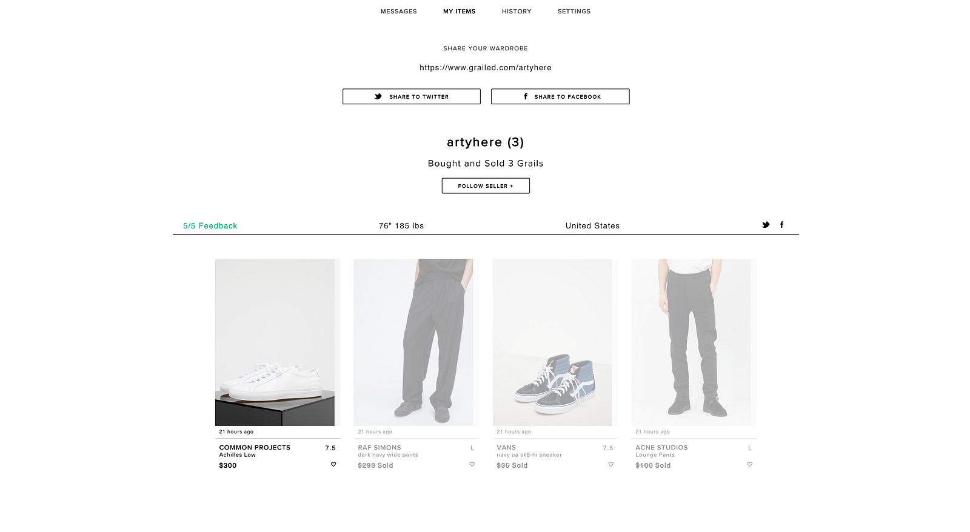Tap the heart on the Vans sneaker listing
The image size is (970, 532).
click(x=611, y=465)
